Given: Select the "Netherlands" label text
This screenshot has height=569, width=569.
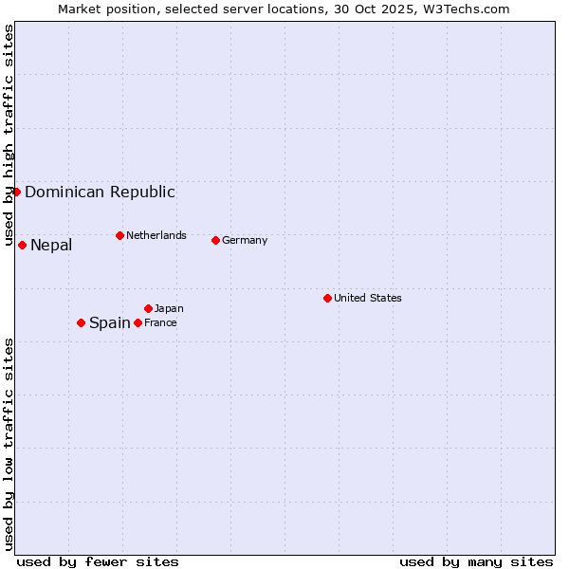Looking at the screenshot, I should coord(156,235).
